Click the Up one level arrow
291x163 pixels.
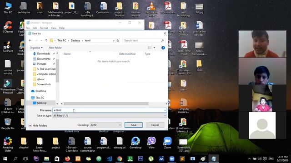(x=46, y=40)
